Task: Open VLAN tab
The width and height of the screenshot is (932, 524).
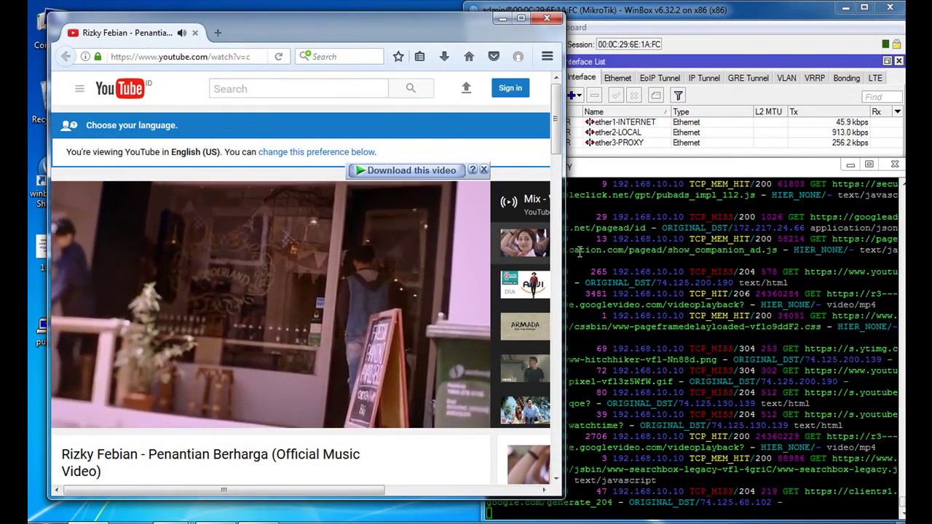Action: (786, 78)
